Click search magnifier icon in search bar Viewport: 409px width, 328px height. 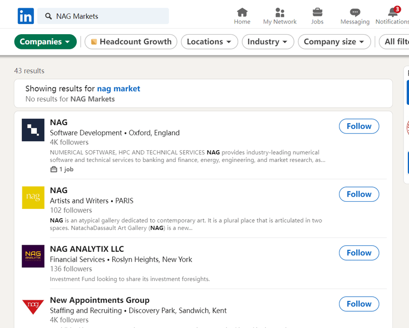pyautogui.click(x=48, y=16)
